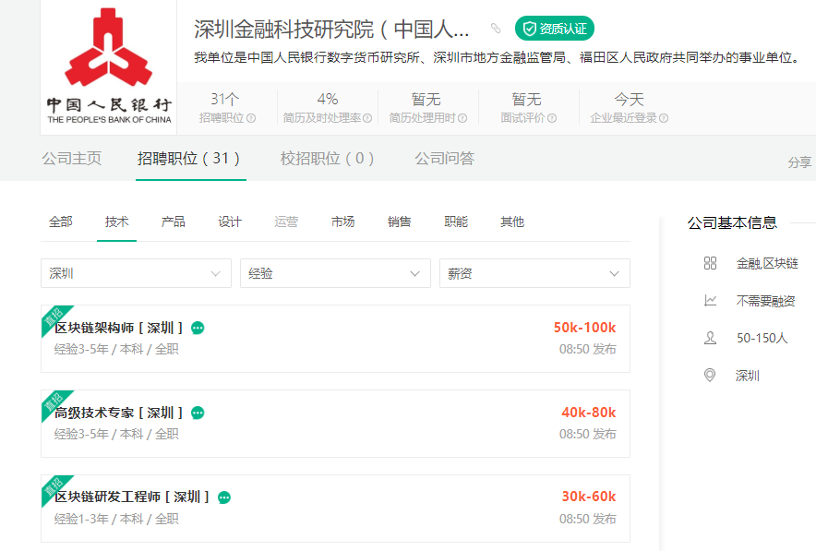Click chat bubble icon for 高级技术专家

pos(198,413)
